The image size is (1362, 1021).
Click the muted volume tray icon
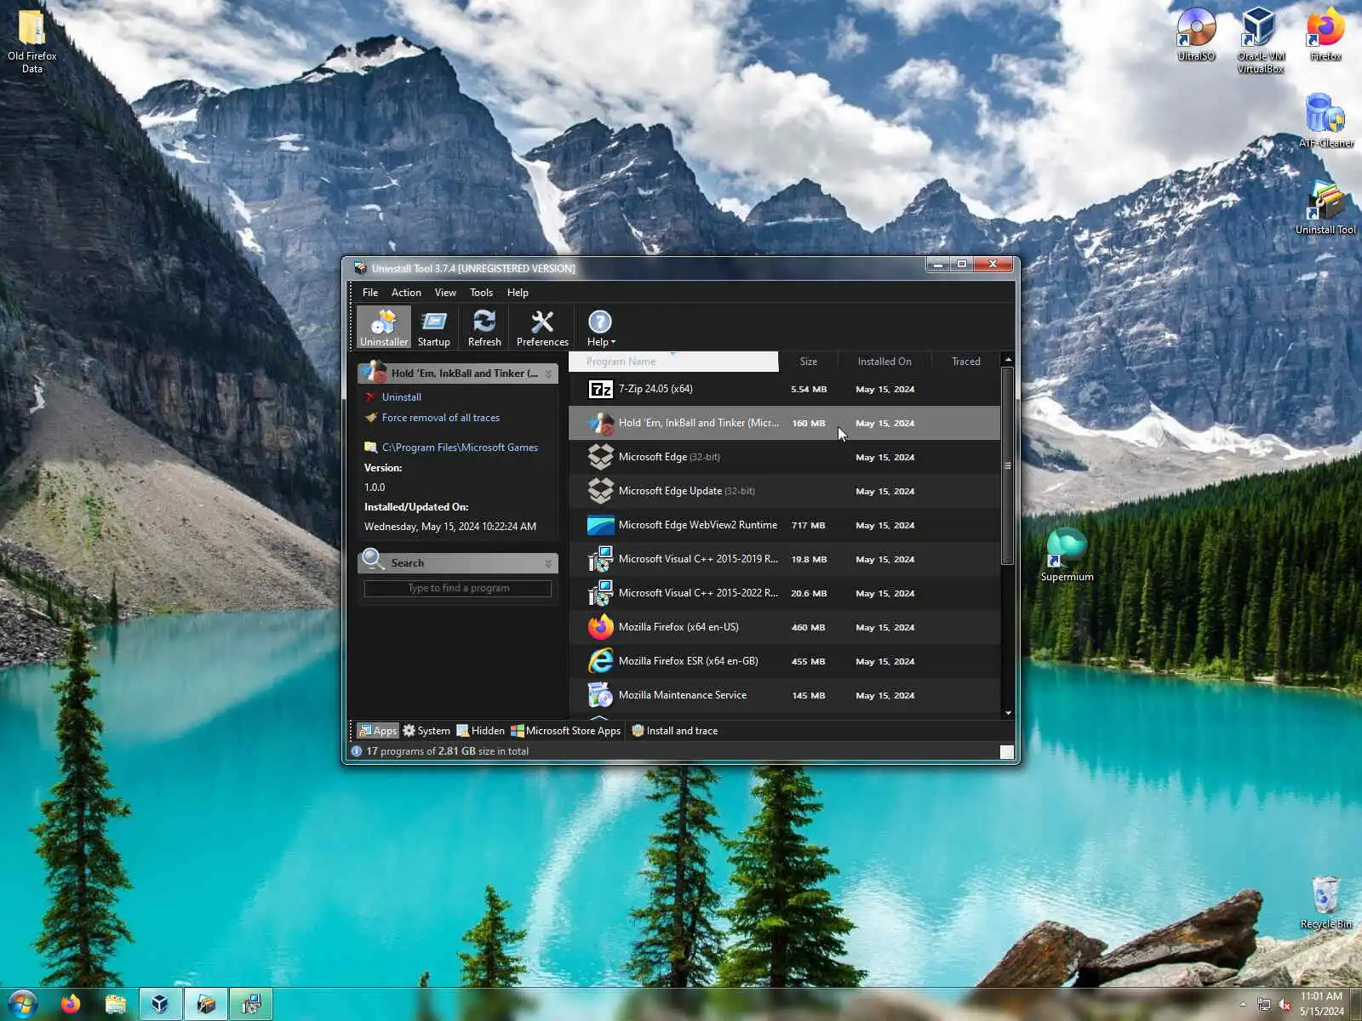[x=1285, y=1005]
